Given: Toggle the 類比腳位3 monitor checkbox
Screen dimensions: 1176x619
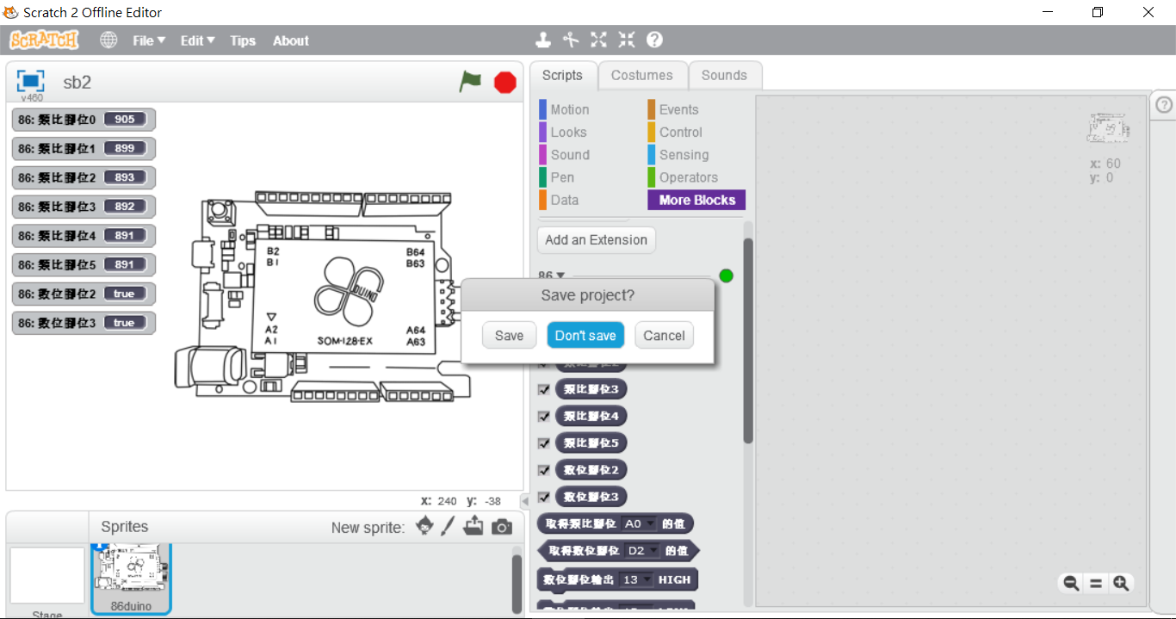Looking at the screenshot, I should tap(543, 389).
